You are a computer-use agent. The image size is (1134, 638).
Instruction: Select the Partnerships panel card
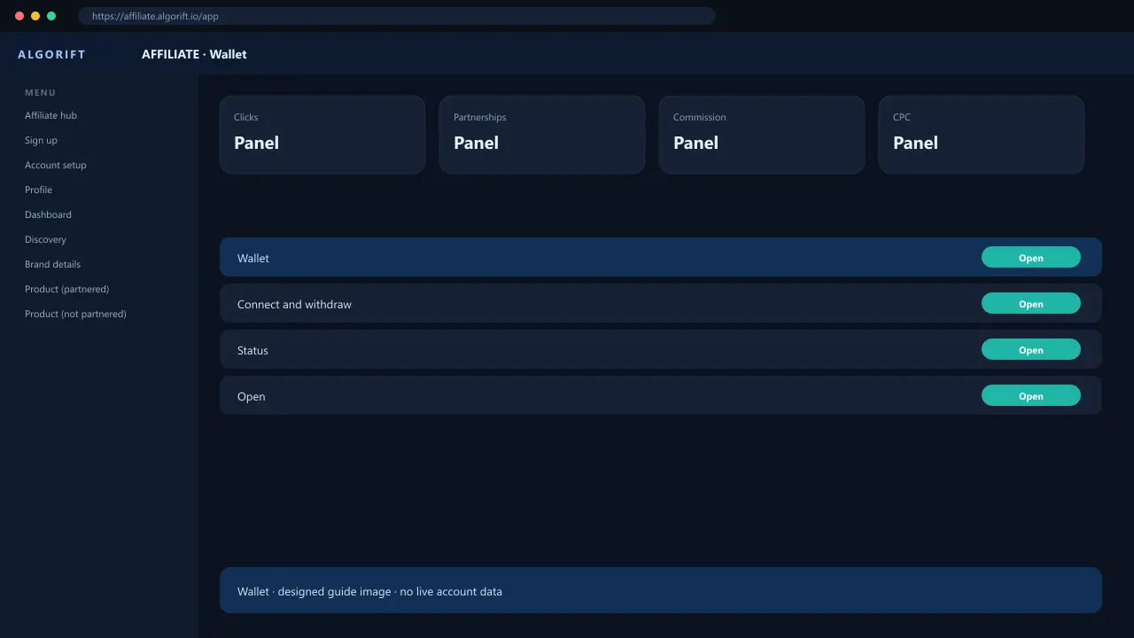pos(542,135)
